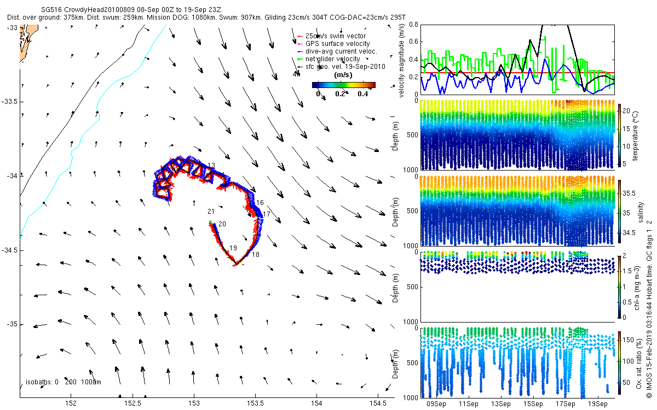657x410 pixels.
Task: Click the 'velocity magnitude (m/s)' axis label
Action: click(x=402, y=60)
